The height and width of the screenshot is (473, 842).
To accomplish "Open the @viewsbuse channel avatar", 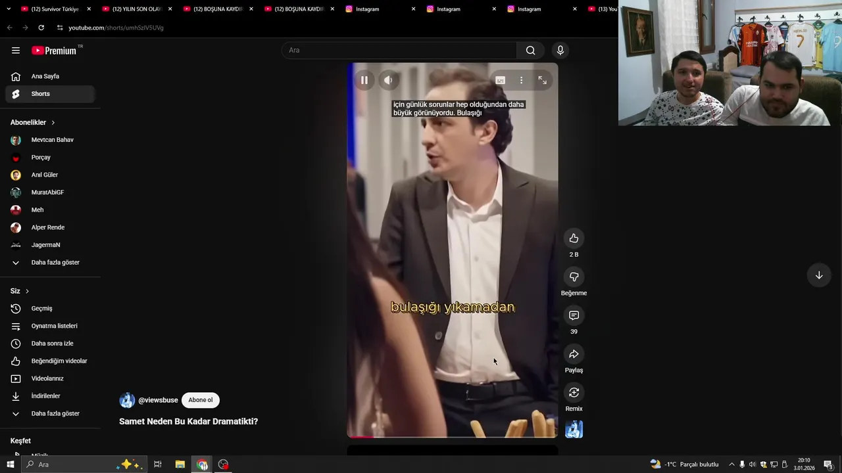I will 127,400.
